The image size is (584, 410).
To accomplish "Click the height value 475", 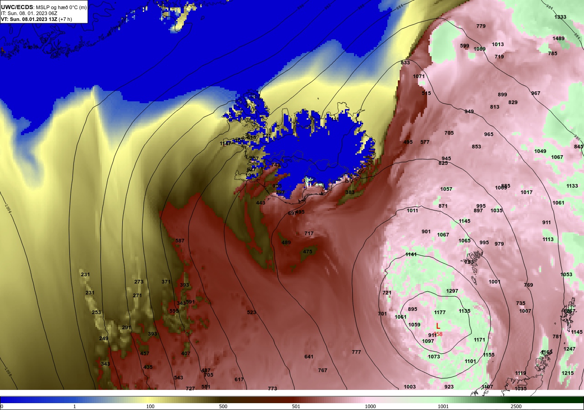I will (x=308, y=252).
